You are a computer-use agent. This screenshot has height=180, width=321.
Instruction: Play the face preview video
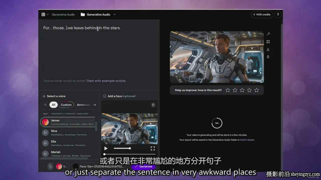106,148
